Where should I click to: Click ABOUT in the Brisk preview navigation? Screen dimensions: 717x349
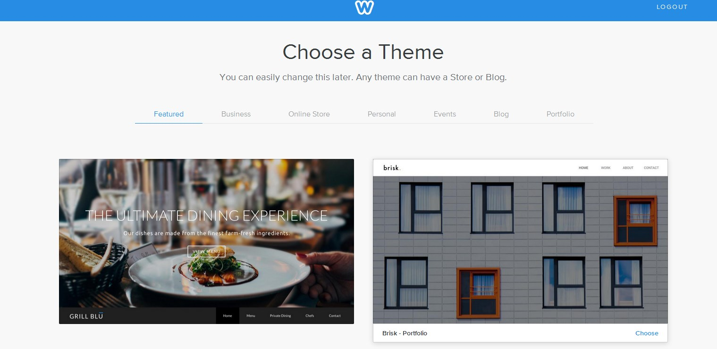(x=628, y=168)
